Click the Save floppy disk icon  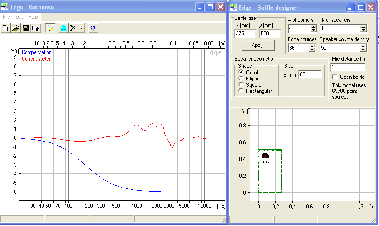(x=25, y=28)
